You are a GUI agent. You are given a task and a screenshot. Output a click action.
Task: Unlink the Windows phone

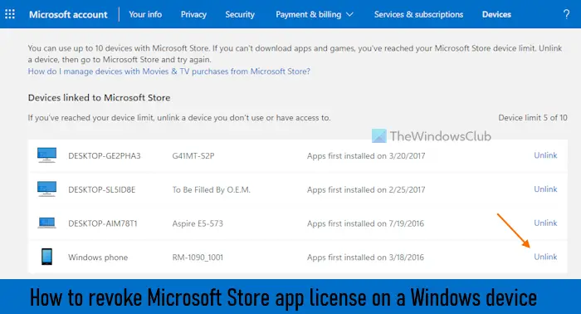pyautogui.click(x=545, y=257)
